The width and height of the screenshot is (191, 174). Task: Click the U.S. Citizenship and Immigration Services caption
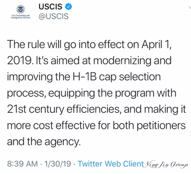[x=20, y=16]
